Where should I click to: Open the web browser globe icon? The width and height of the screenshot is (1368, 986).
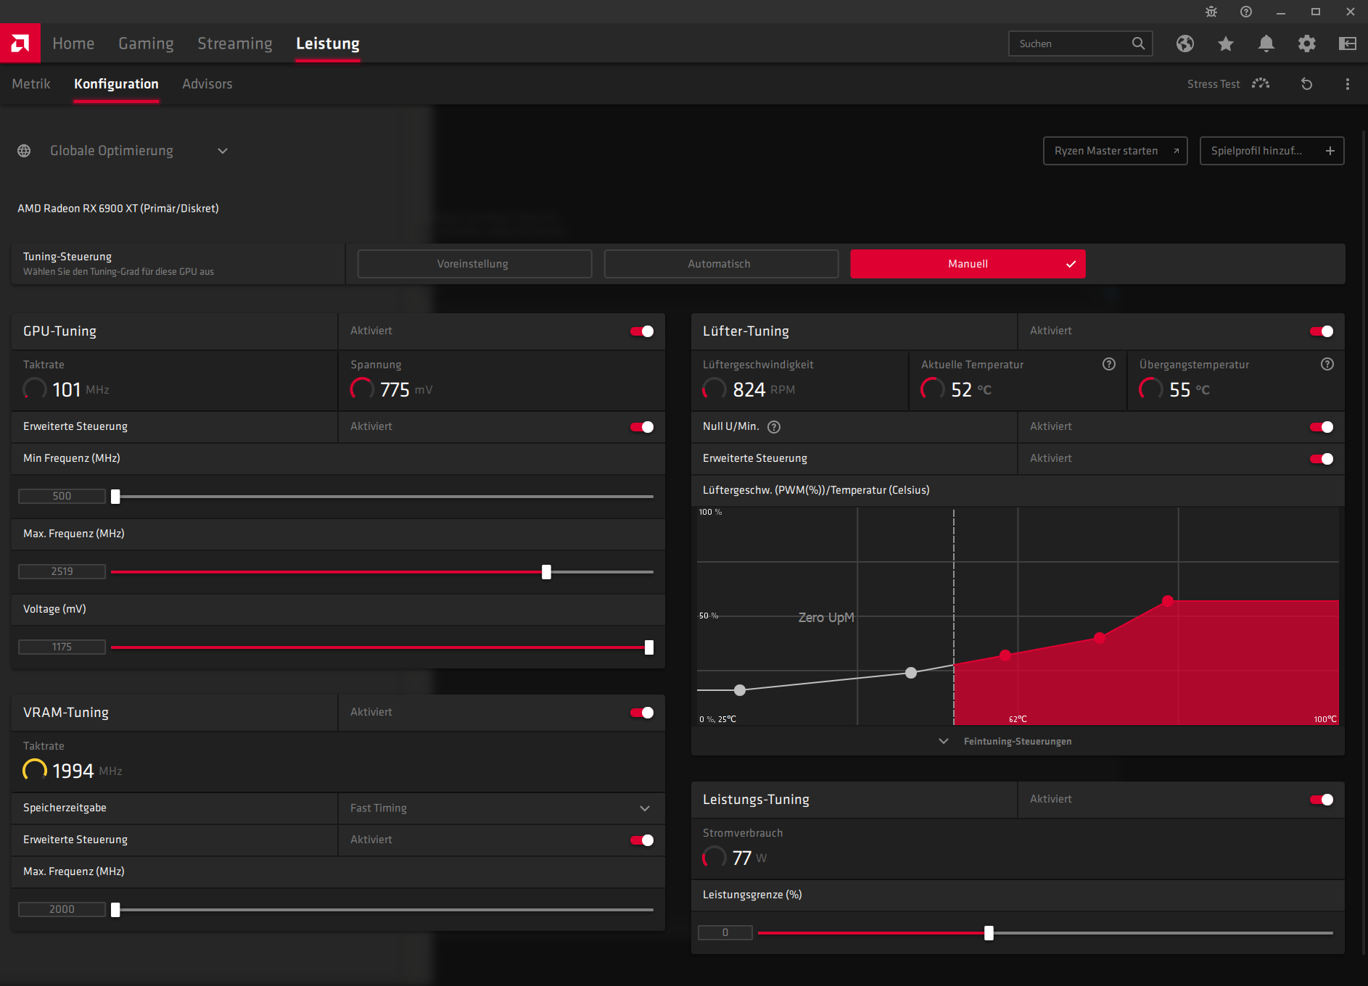tap(1185, 43)
